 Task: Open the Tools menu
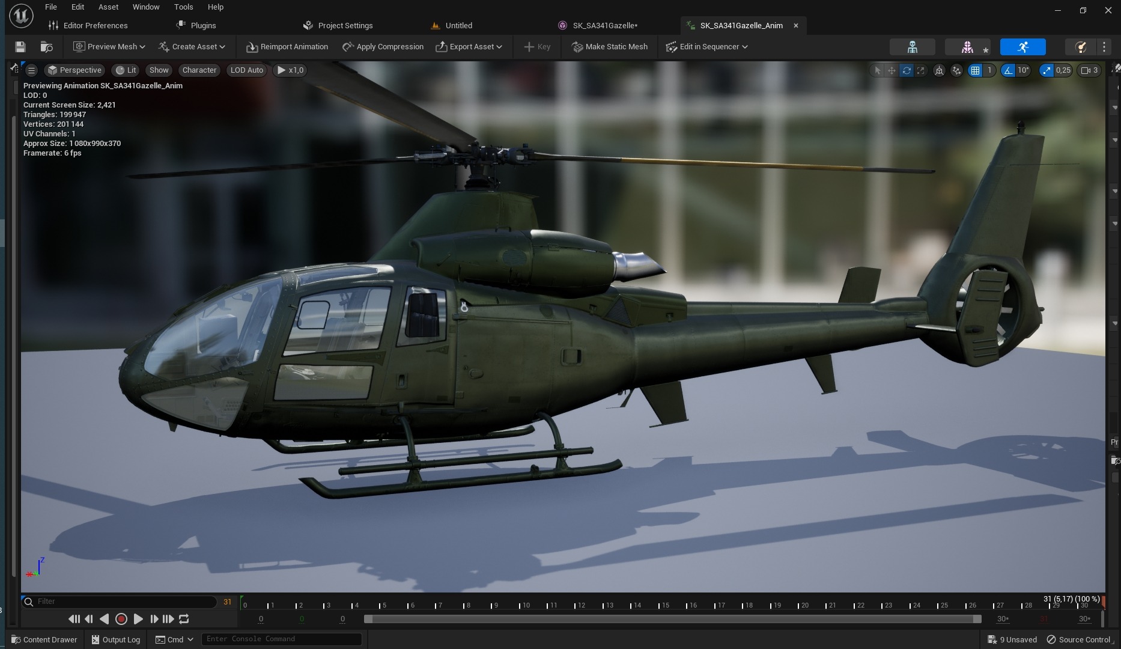point(183,7)
